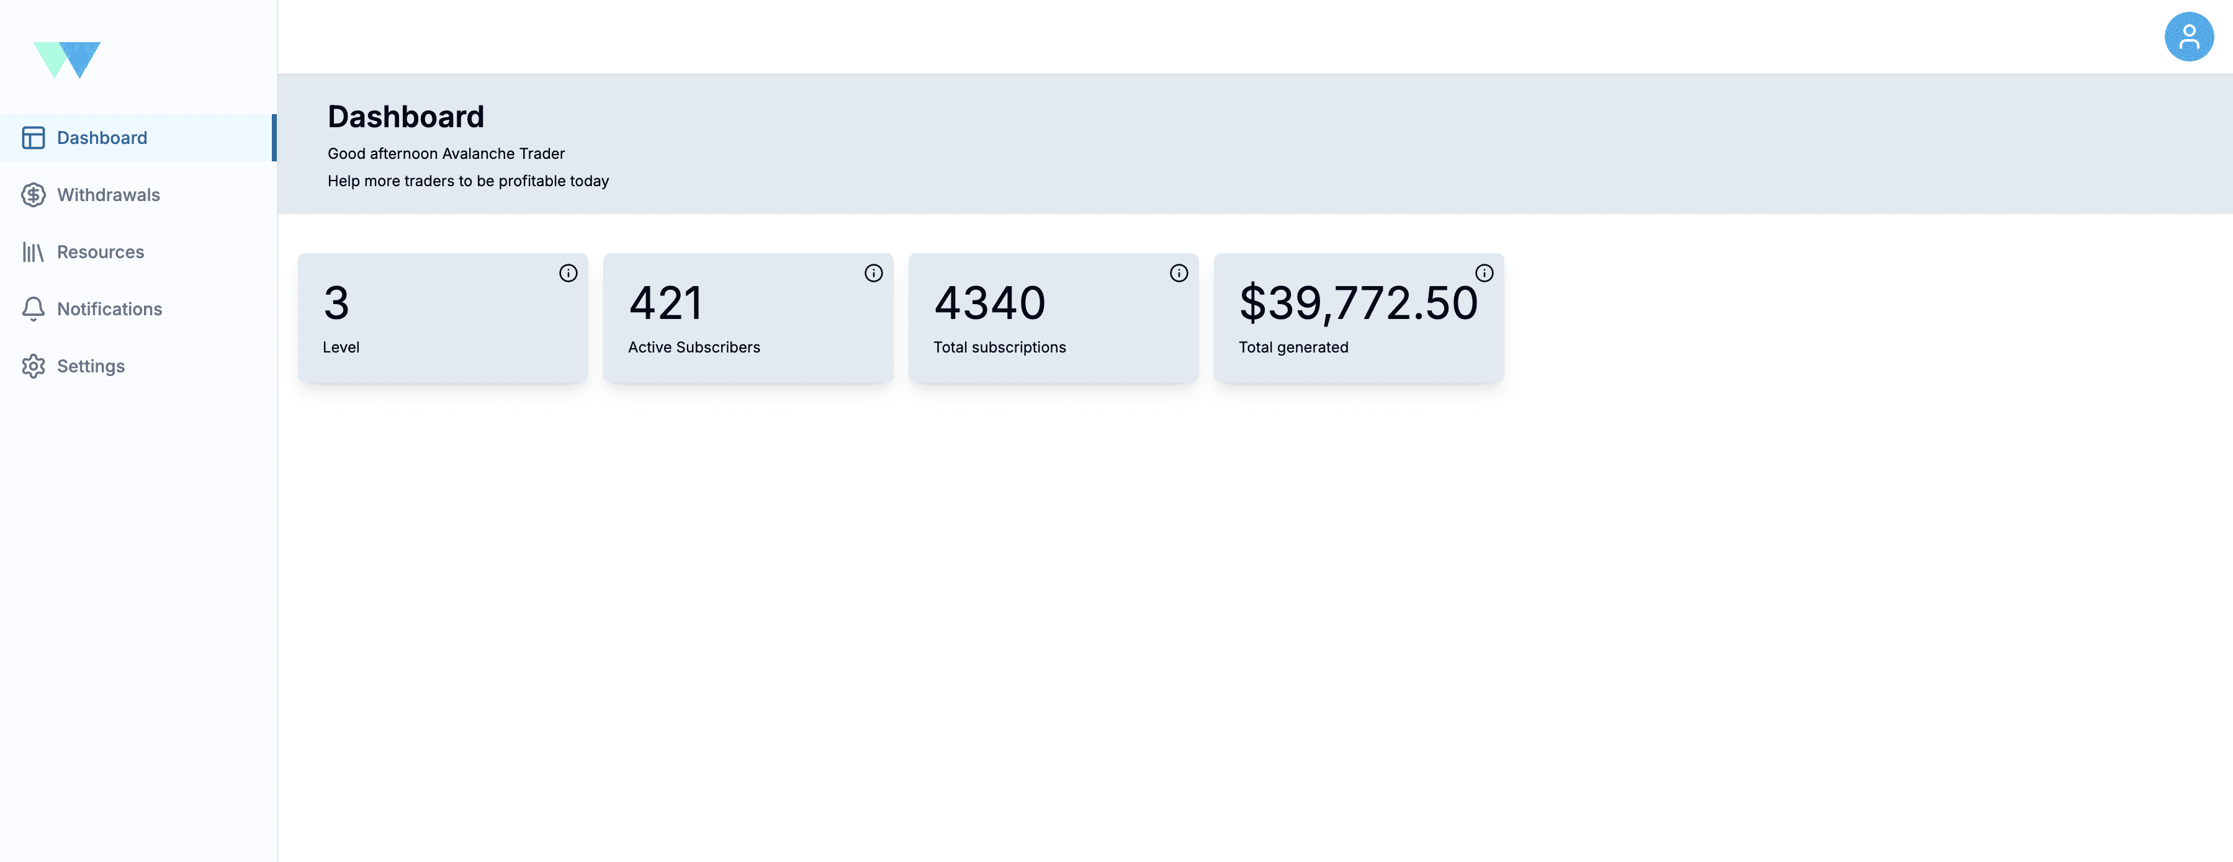Click the Dashboard page heading
Screen dimensions: 2233x862
(x=407, y=115)
